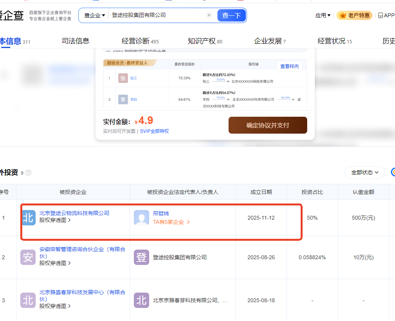Open the 应用 dropdown menu
Screen dimensions: 395x321
coord(323,15)
